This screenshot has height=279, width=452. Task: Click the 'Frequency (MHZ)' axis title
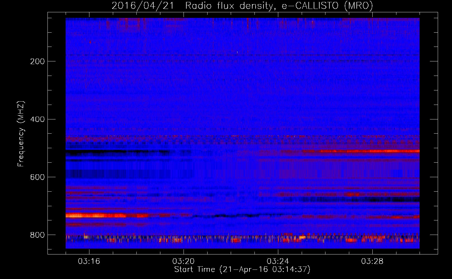(x=21, y=134)
